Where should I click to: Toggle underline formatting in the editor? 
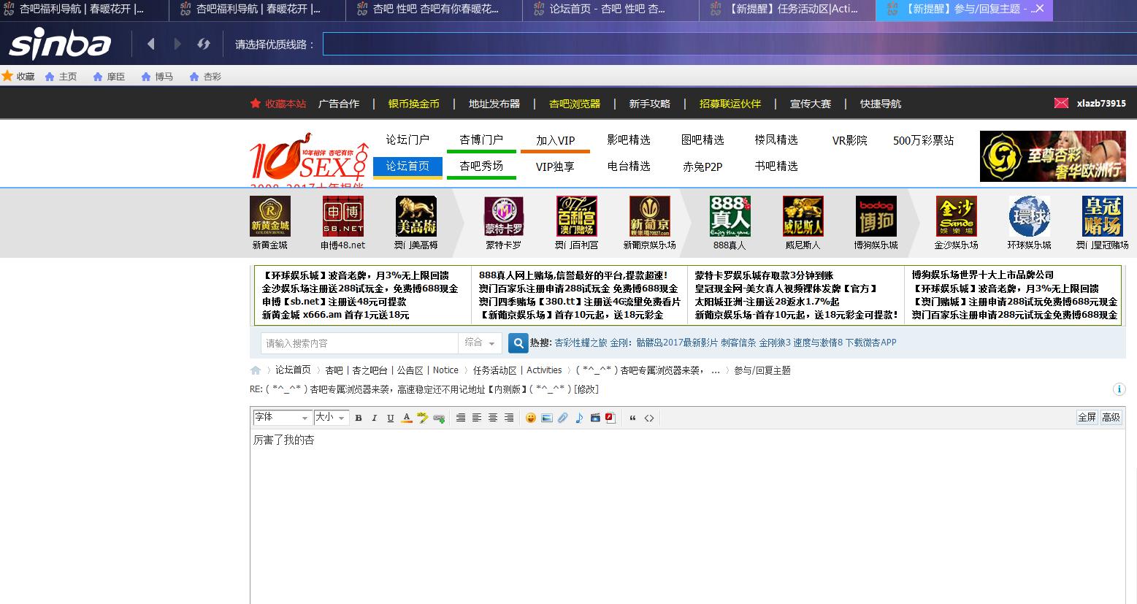390,418
